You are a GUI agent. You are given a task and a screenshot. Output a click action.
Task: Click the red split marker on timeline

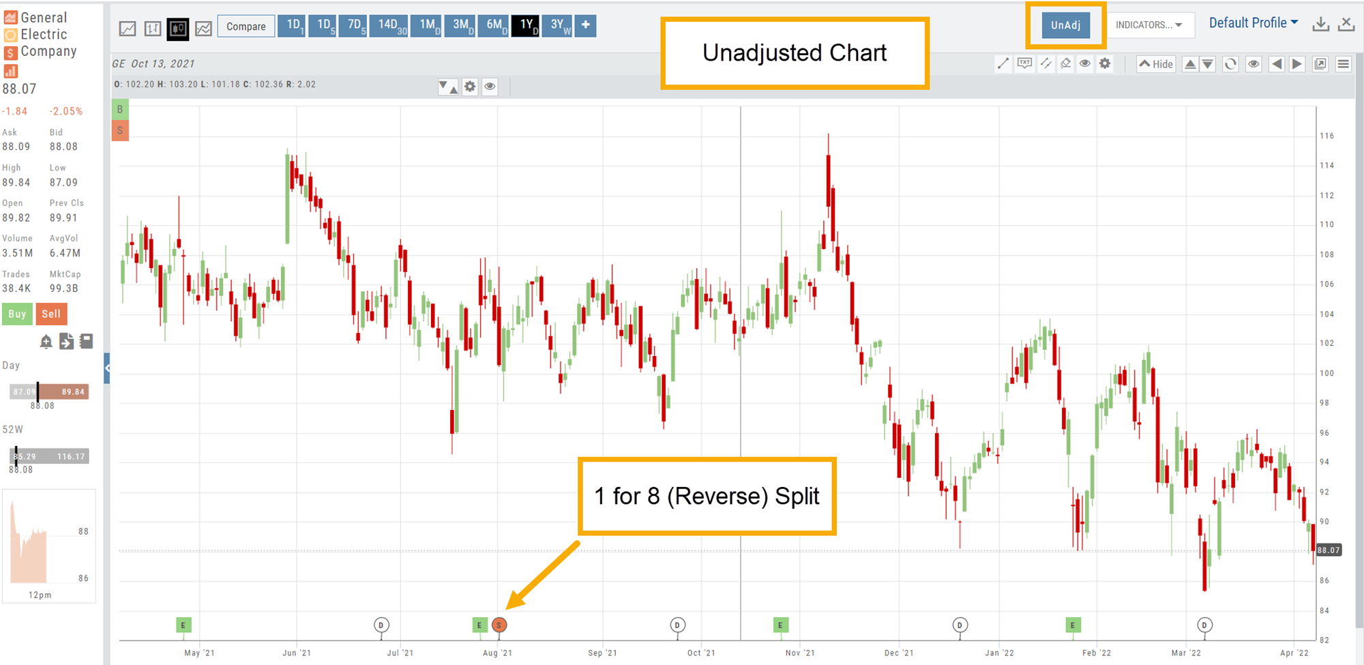point(499,625)
